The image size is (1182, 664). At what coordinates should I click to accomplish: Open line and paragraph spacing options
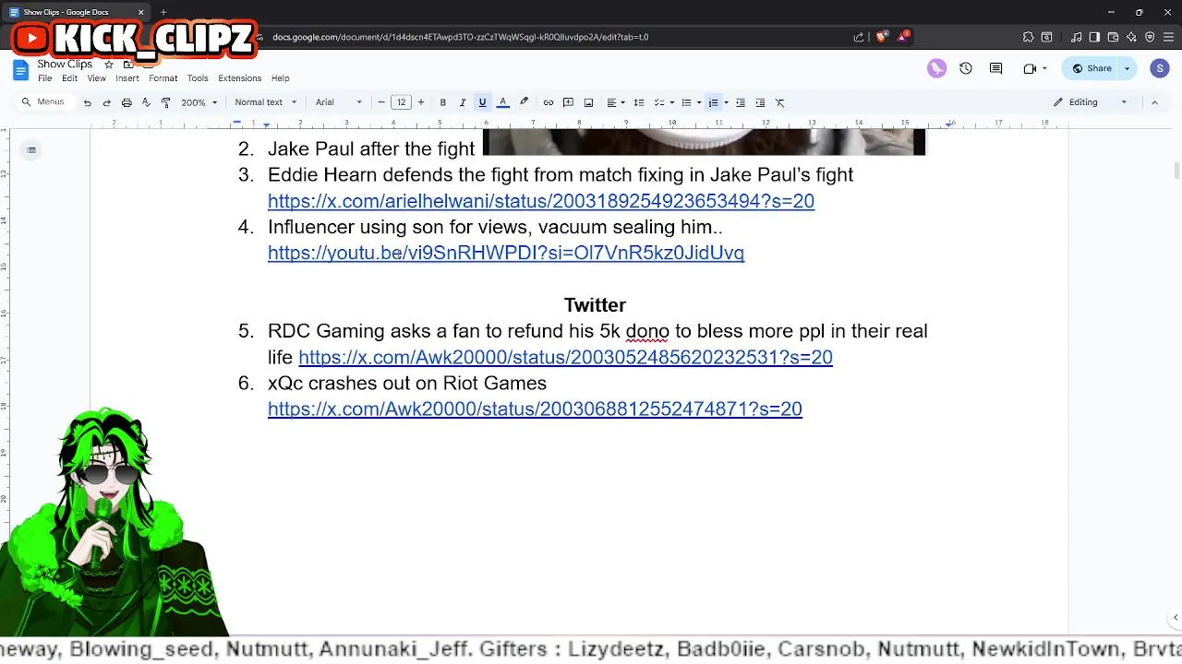(x=638, y=102)
